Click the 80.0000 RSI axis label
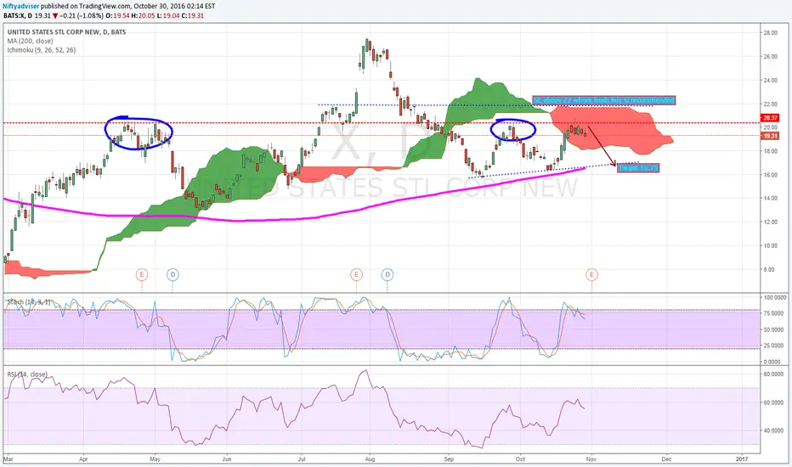 [775, 374]
